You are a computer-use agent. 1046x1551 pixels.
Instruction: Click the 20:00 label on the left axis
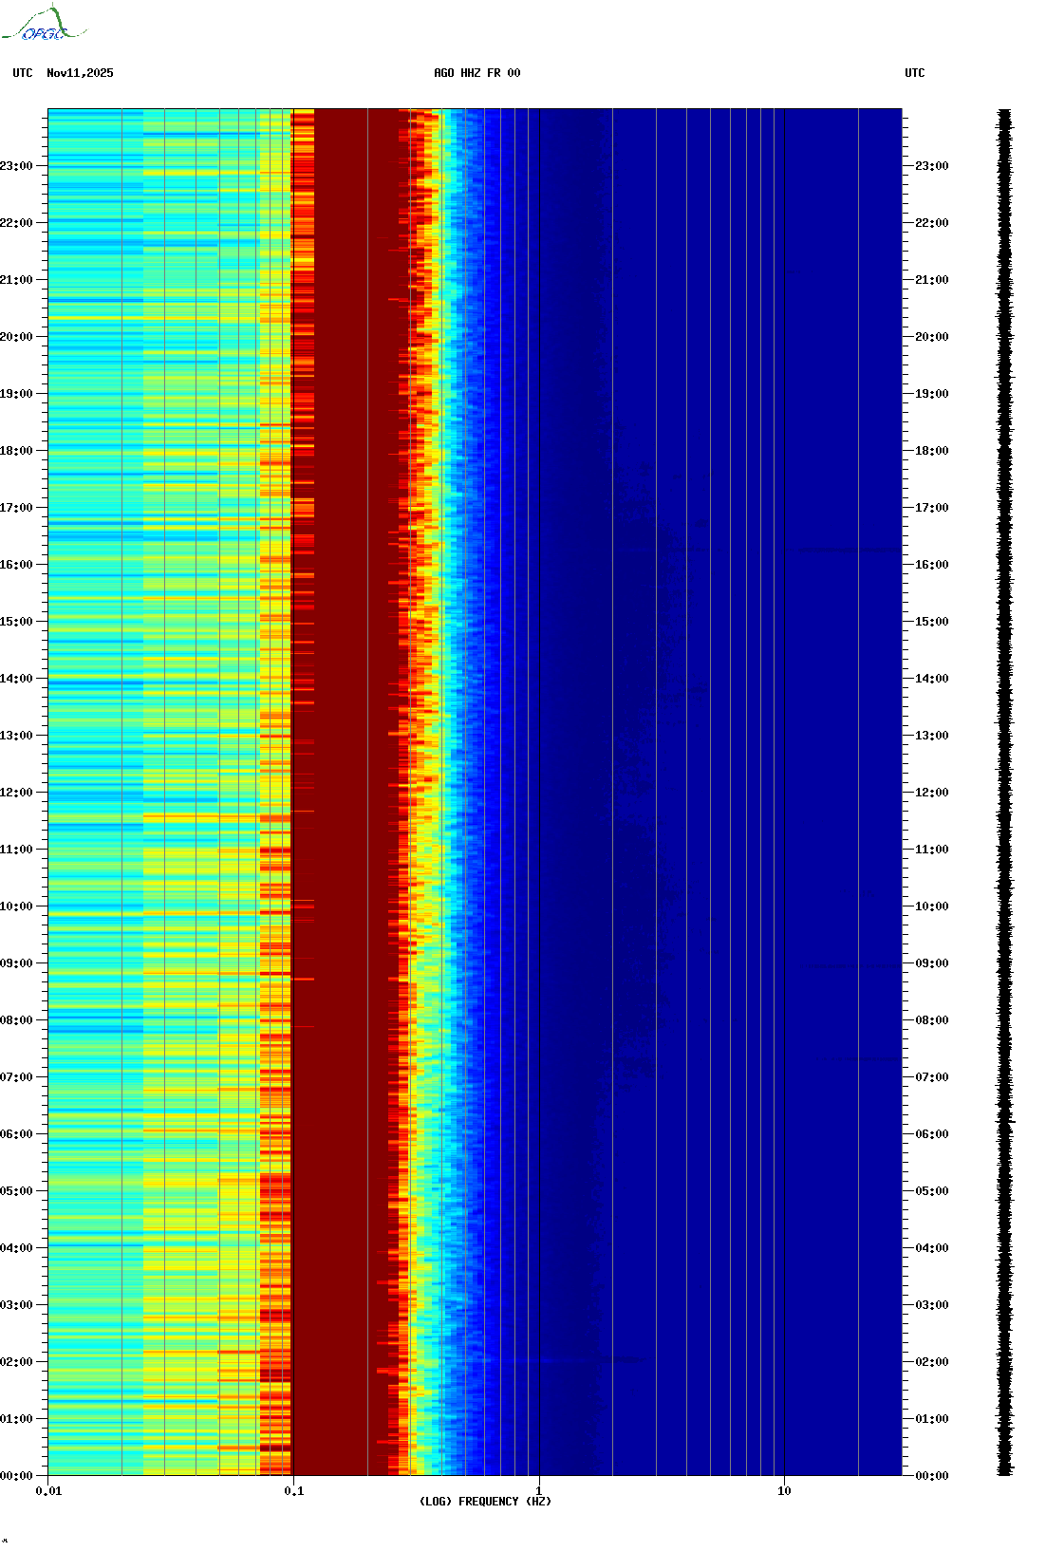click(16, 337)
